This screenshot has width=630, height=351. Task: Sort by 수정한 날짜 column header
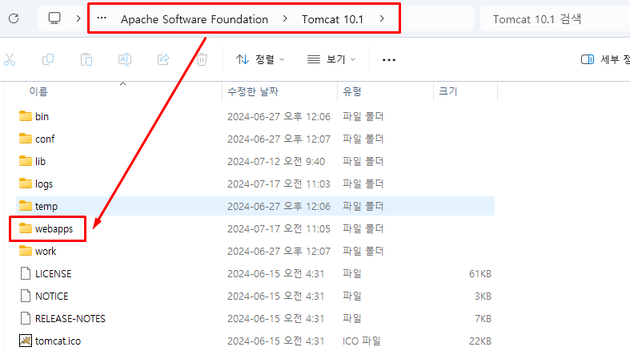click(x=253, y=91)
